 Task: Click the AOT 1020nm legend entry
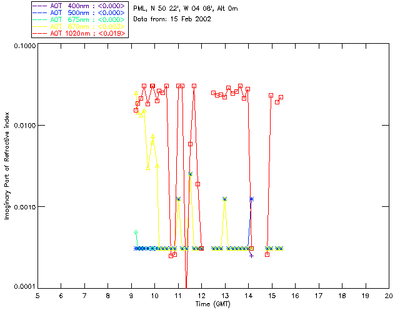[x=79, y=33]
